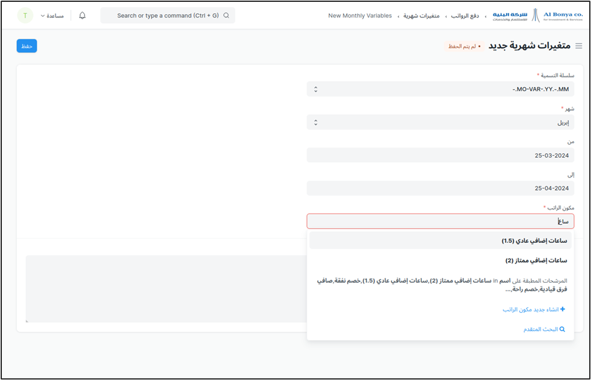Click the لم يتم الحفظ status badge
The width and height of the screenshot is (591, 380).
[x=463, y=47]
